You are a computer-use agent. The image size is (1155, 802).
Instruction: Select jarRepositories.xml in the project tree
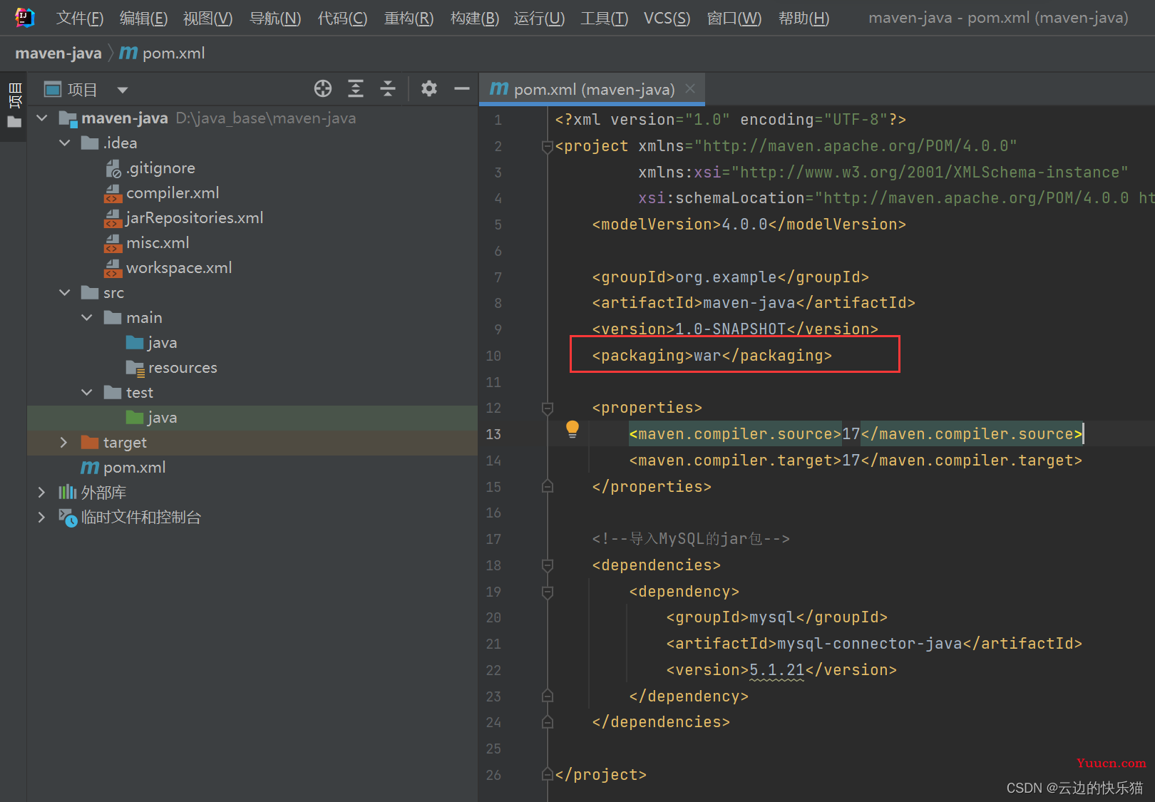[x=195, y=218]
